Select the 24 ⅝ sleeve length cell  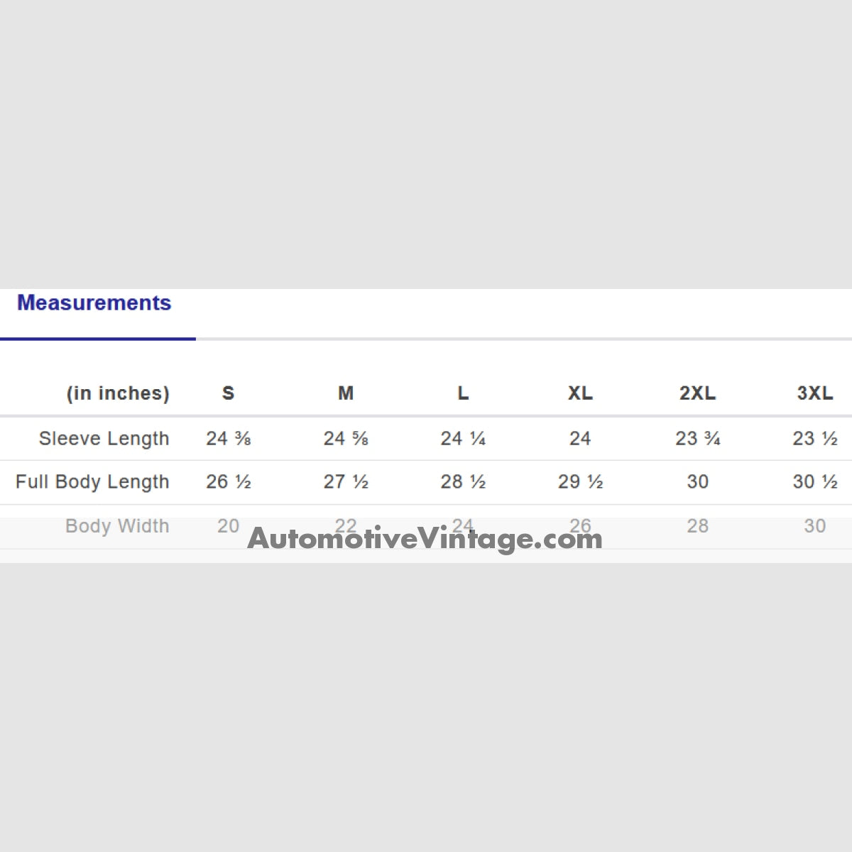coord(346,439)
